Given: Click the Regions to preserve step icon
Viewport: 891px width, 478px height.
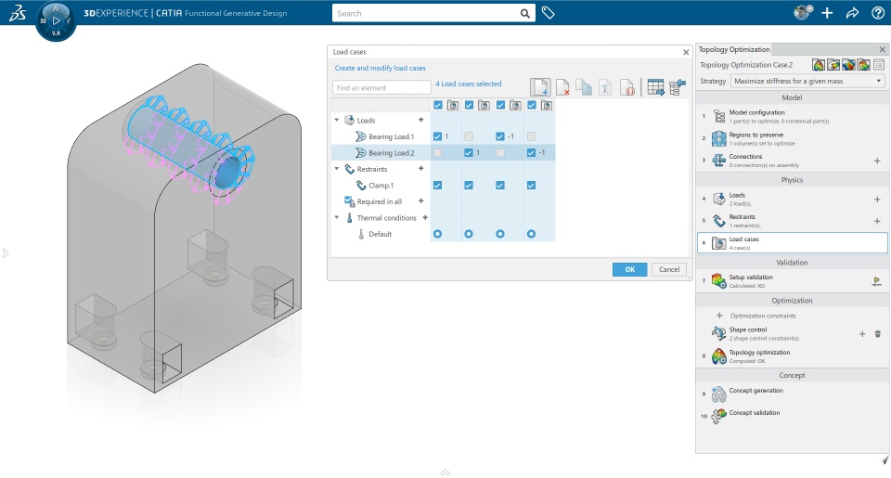Looking at the screenshot, I should click(718, 138).
